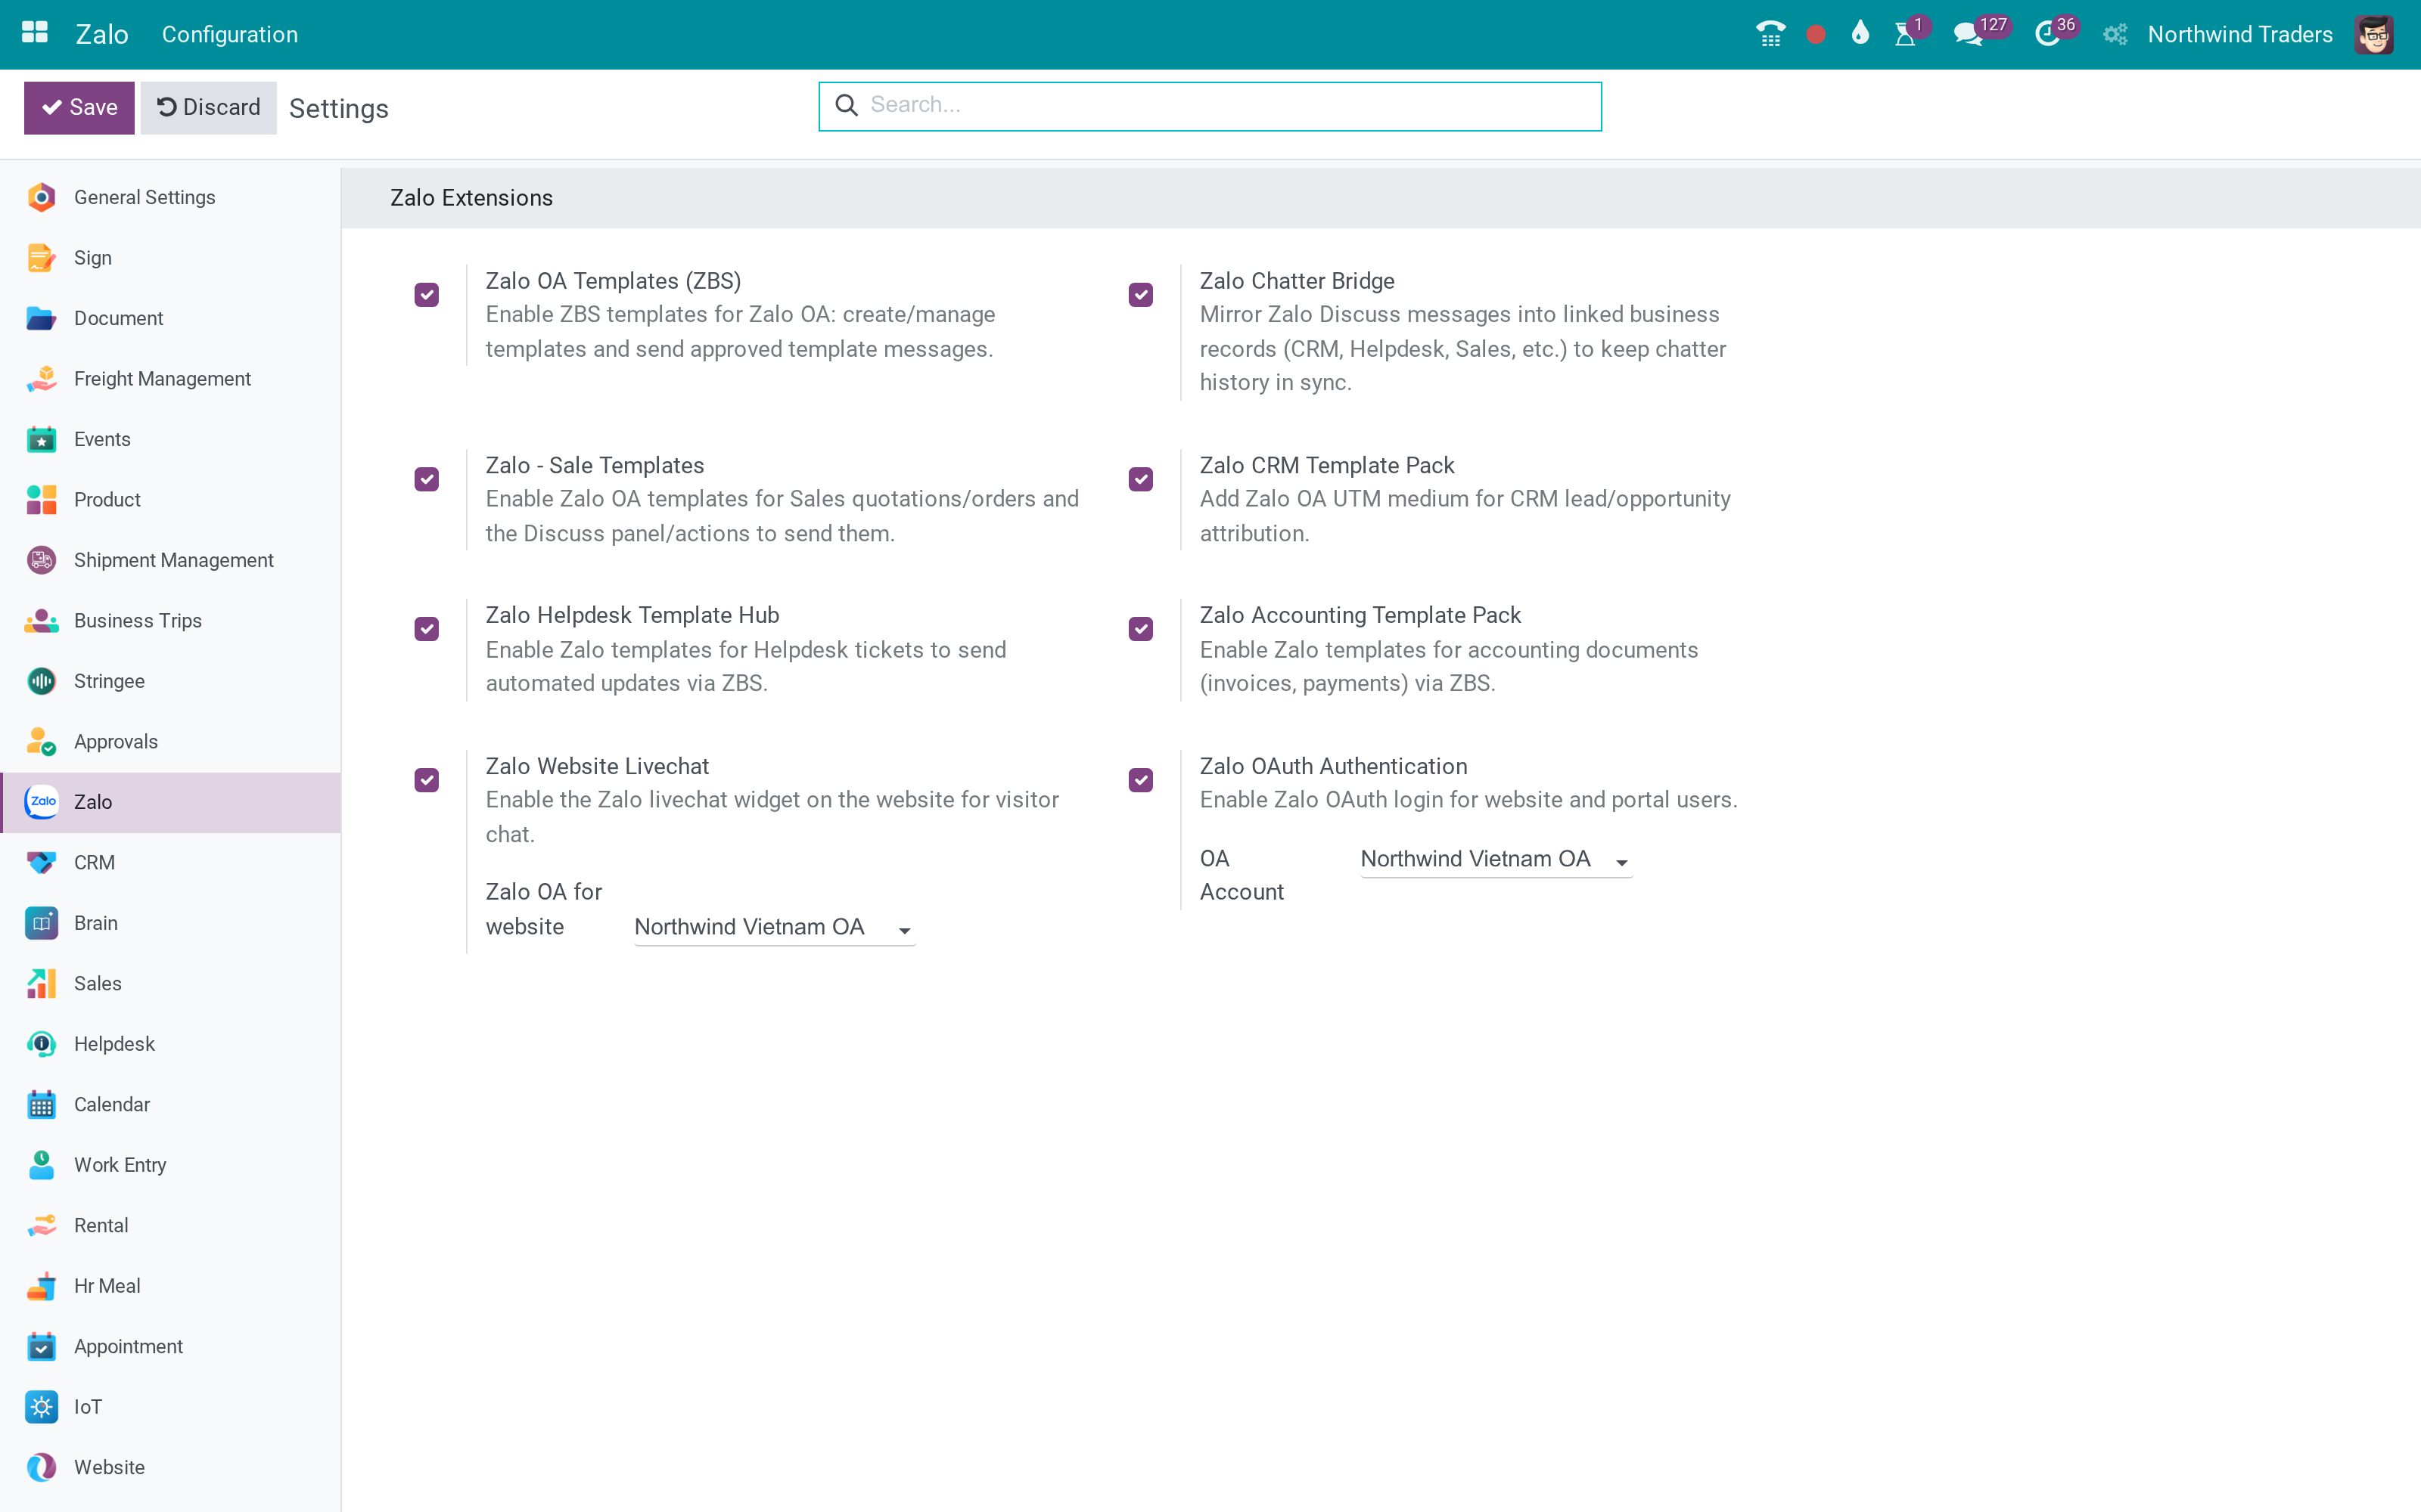Open the Zalo app menu title
The height and width of the screenshot is (1512, 2421).
(102, 35)
